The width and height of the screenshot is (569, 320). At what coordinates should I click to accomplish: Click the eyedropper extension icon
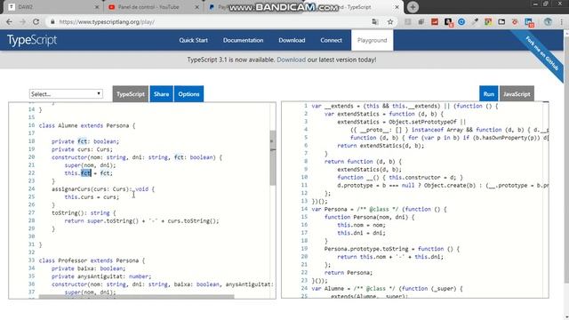pyautogui.click(x=475, y=21)
